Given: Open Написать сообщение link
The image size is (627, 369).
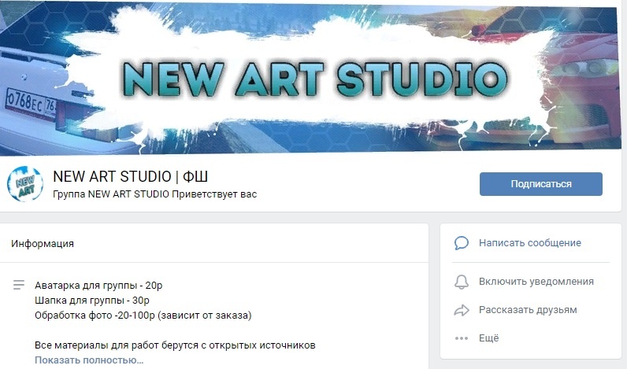Looking at the screenshot, I should pyautogui.click(x=530, y=243).
